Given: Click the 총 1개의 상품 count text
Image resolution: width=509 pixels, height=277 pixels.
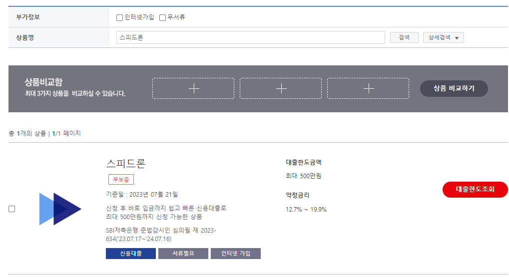Looking at the screenshot, I should coord(27,133).
